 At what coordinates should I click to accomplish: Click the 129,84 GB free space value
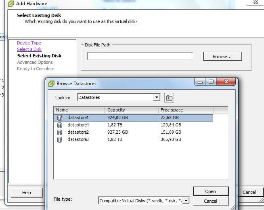pos(171,125)
